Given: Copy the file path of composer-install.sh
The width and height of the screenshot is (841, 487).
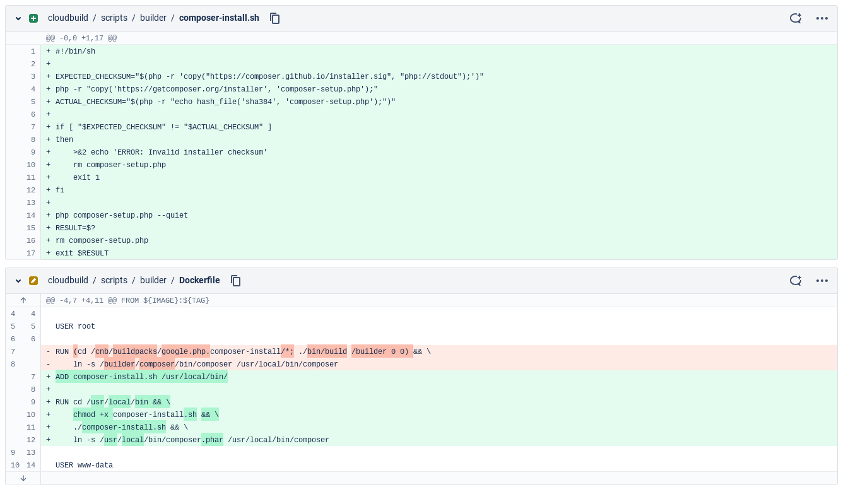Looking at the screenshot, I should 275,18.
